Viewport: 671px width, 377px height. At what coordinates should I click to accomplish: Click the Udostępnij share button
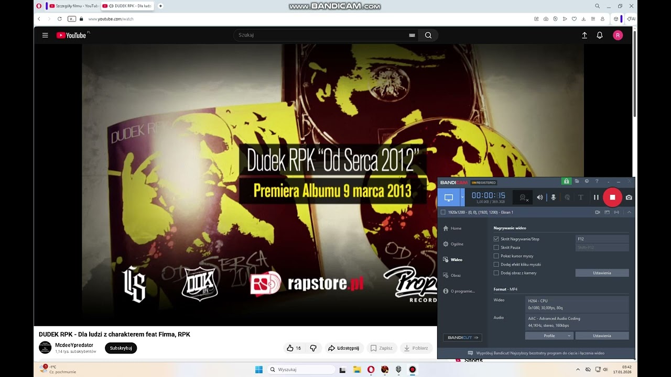[344, 348]
